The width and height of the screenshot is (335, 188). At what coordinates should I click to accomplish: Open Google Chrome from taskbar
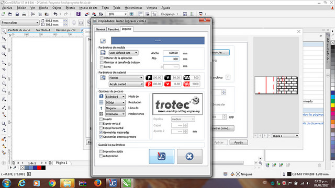[x=52, y=183]
